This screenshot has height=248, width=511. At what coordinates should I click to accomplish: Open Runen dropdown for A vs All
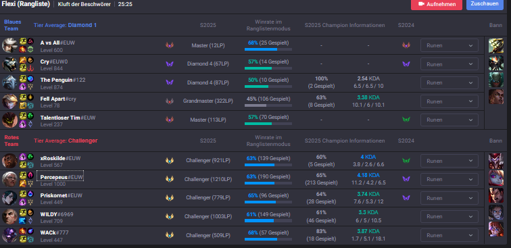point(449,45)
